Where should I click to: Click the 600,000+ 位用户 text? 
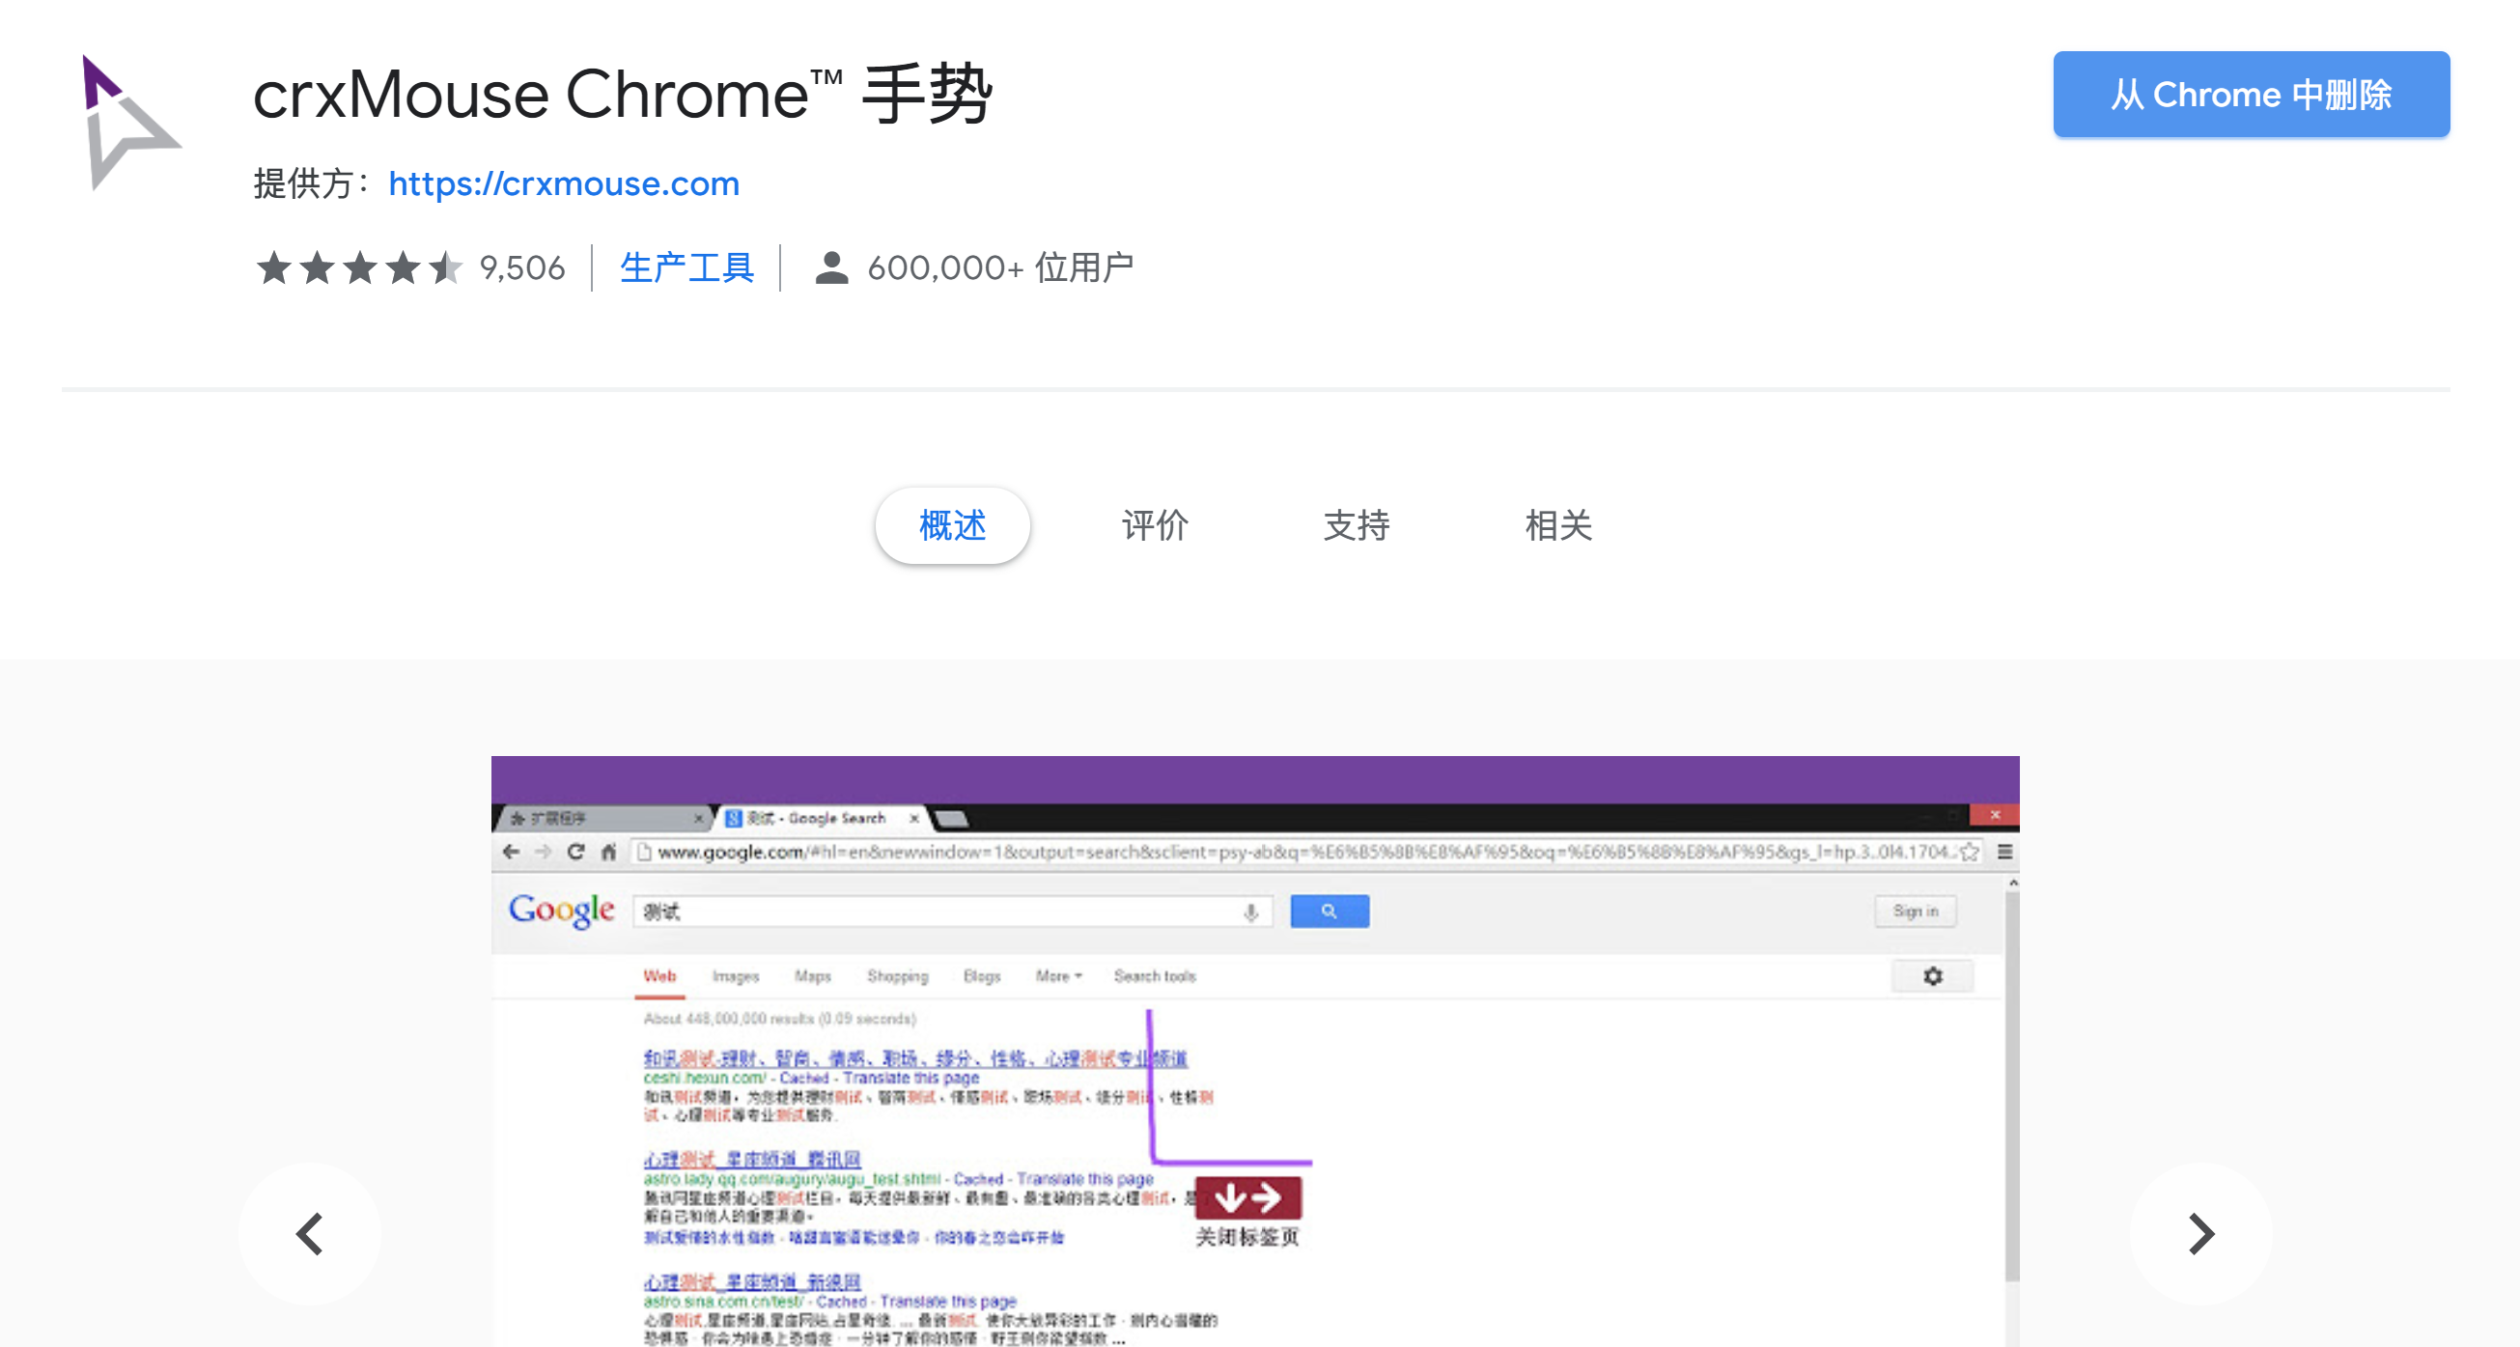[999, 267]
